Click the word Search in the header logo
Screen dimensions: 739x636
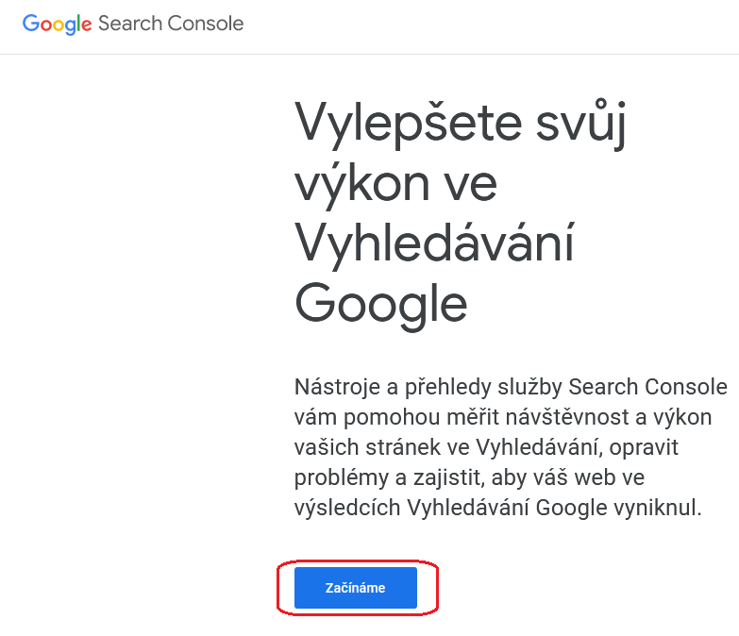(130, 24)
